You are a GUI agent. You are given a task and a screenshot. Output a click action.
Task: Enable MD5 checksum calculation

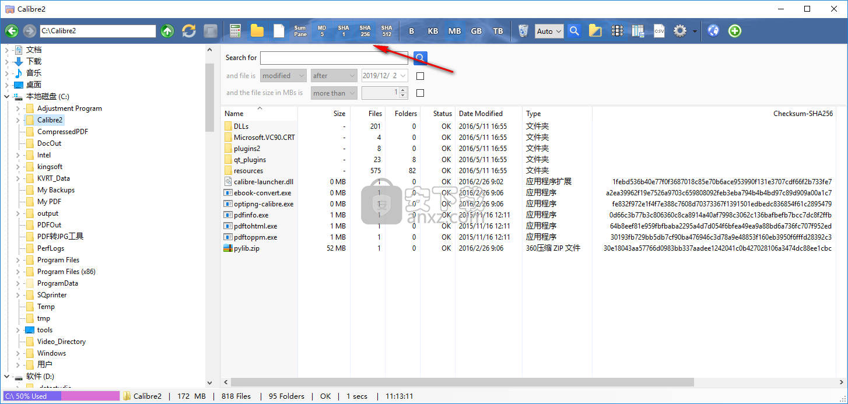pos(322,31)
